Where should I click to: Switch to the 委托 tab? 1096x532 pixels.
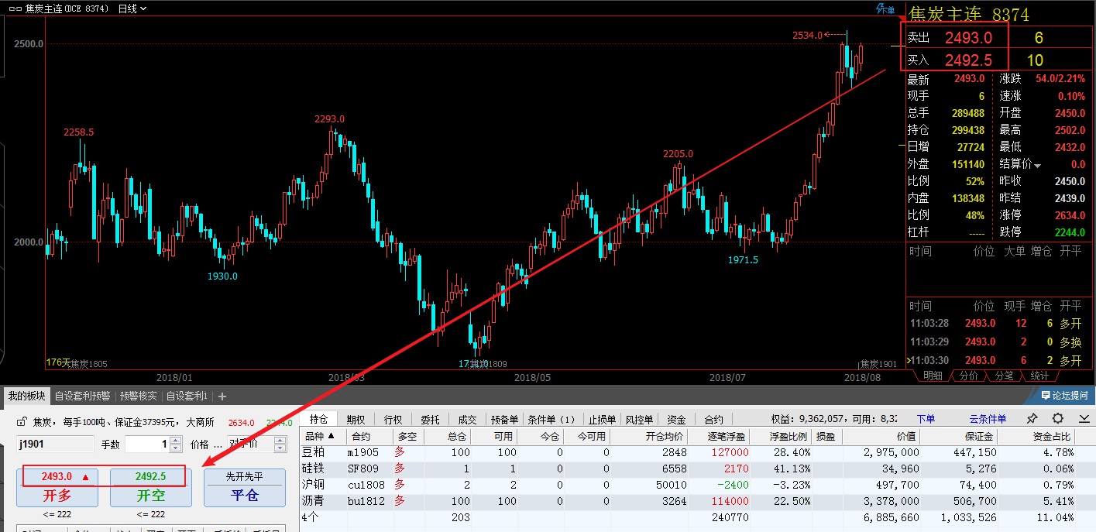pyautogui.click(x=430, y=420)
